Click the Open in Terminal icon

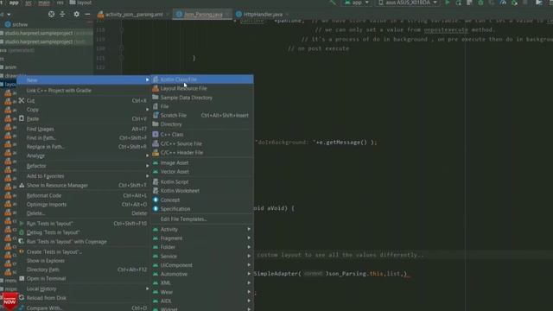(22, 278)
